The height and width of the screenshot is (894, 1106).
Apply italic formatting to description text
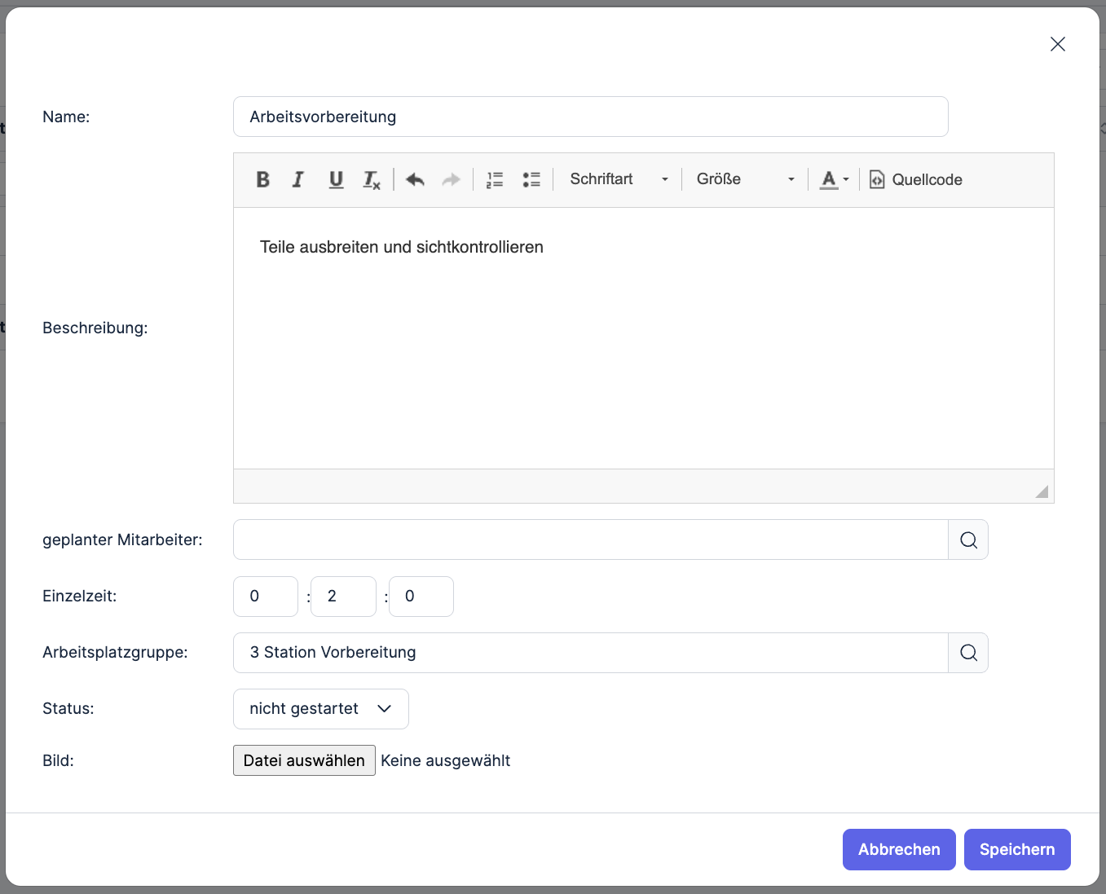pos(298,179)
